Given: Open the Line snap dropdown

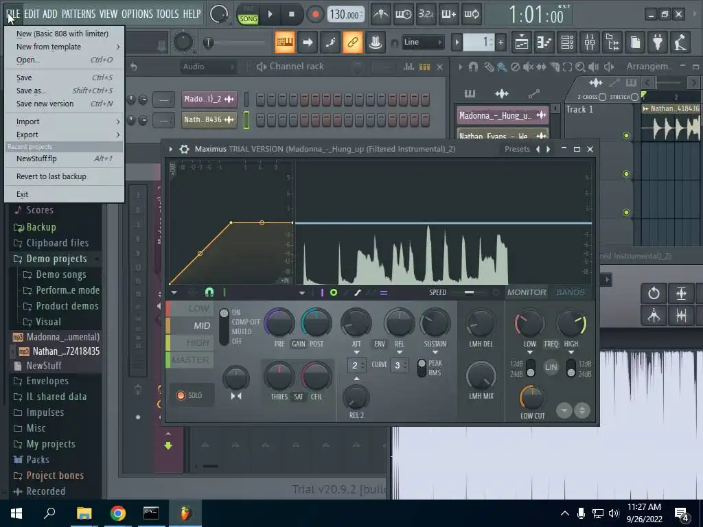Looking at the screenshot, I should 422,42.
